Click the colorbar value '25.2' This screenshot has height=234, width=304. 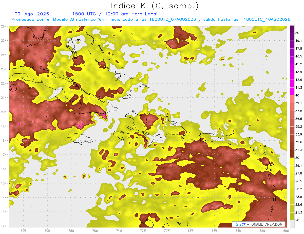pyautogui.click(x=299, y=189)
